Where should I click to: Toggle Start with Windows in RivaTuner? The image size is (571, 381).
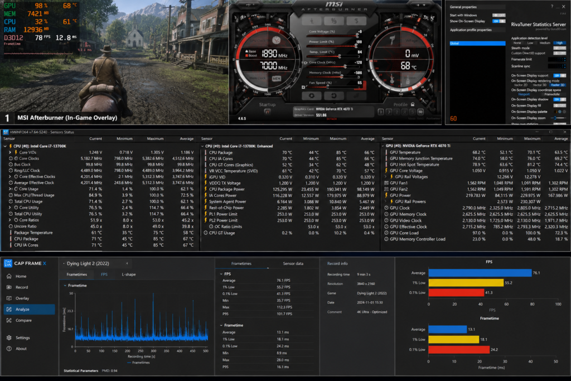[x=499, y=15]
